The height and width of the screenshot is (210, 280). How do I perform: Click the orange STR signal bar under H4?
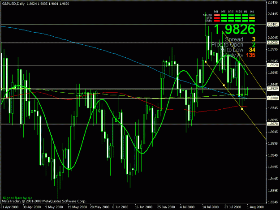point(252,18)
